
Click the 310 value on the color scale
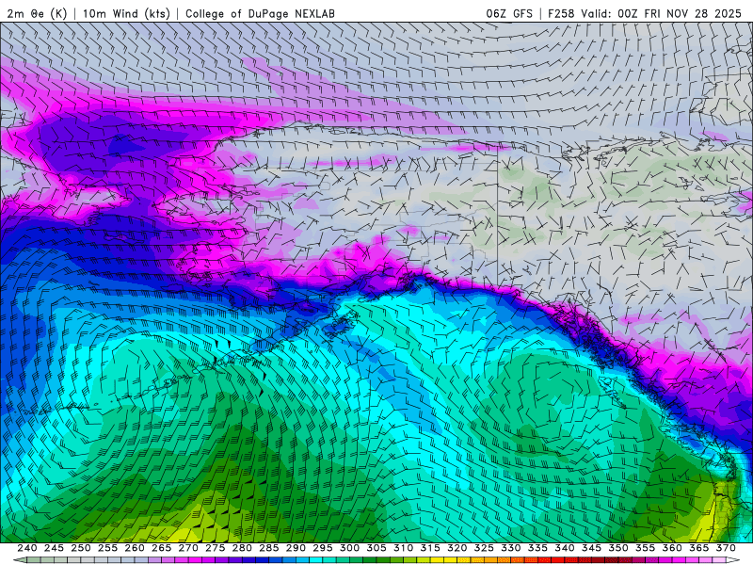(x=404, y=548)
